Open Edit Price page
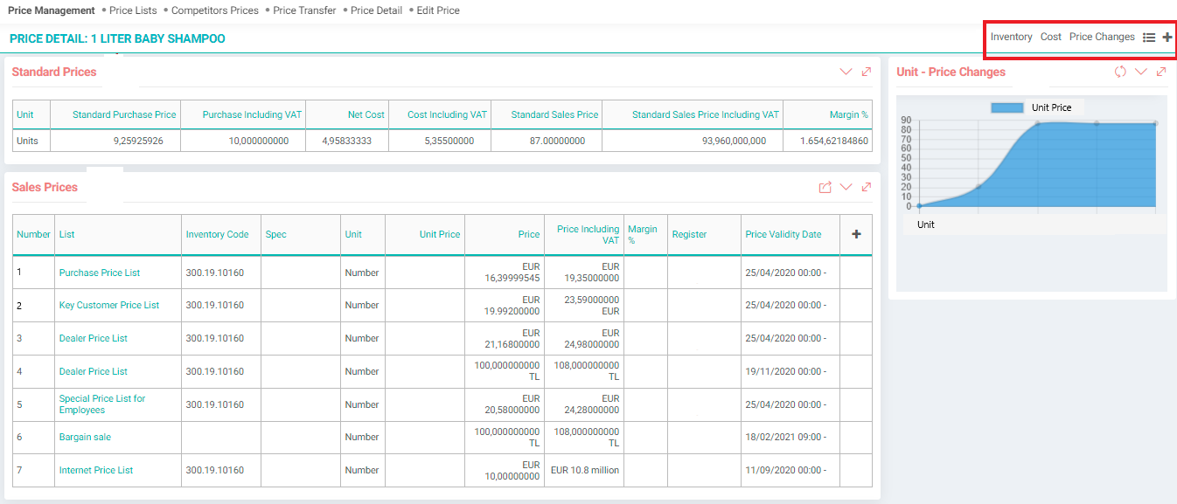Screen dimensions: 1177x504 (x=438, y=10)
